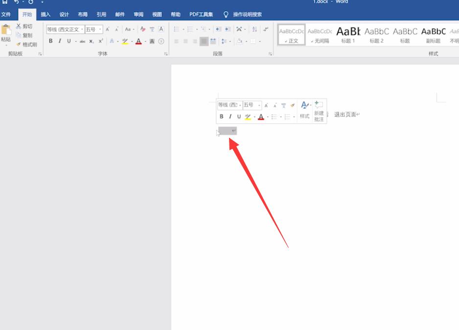Decrease font size in ribbon
This screenshot has height=330, width=459.
click(x=117, y=29)
